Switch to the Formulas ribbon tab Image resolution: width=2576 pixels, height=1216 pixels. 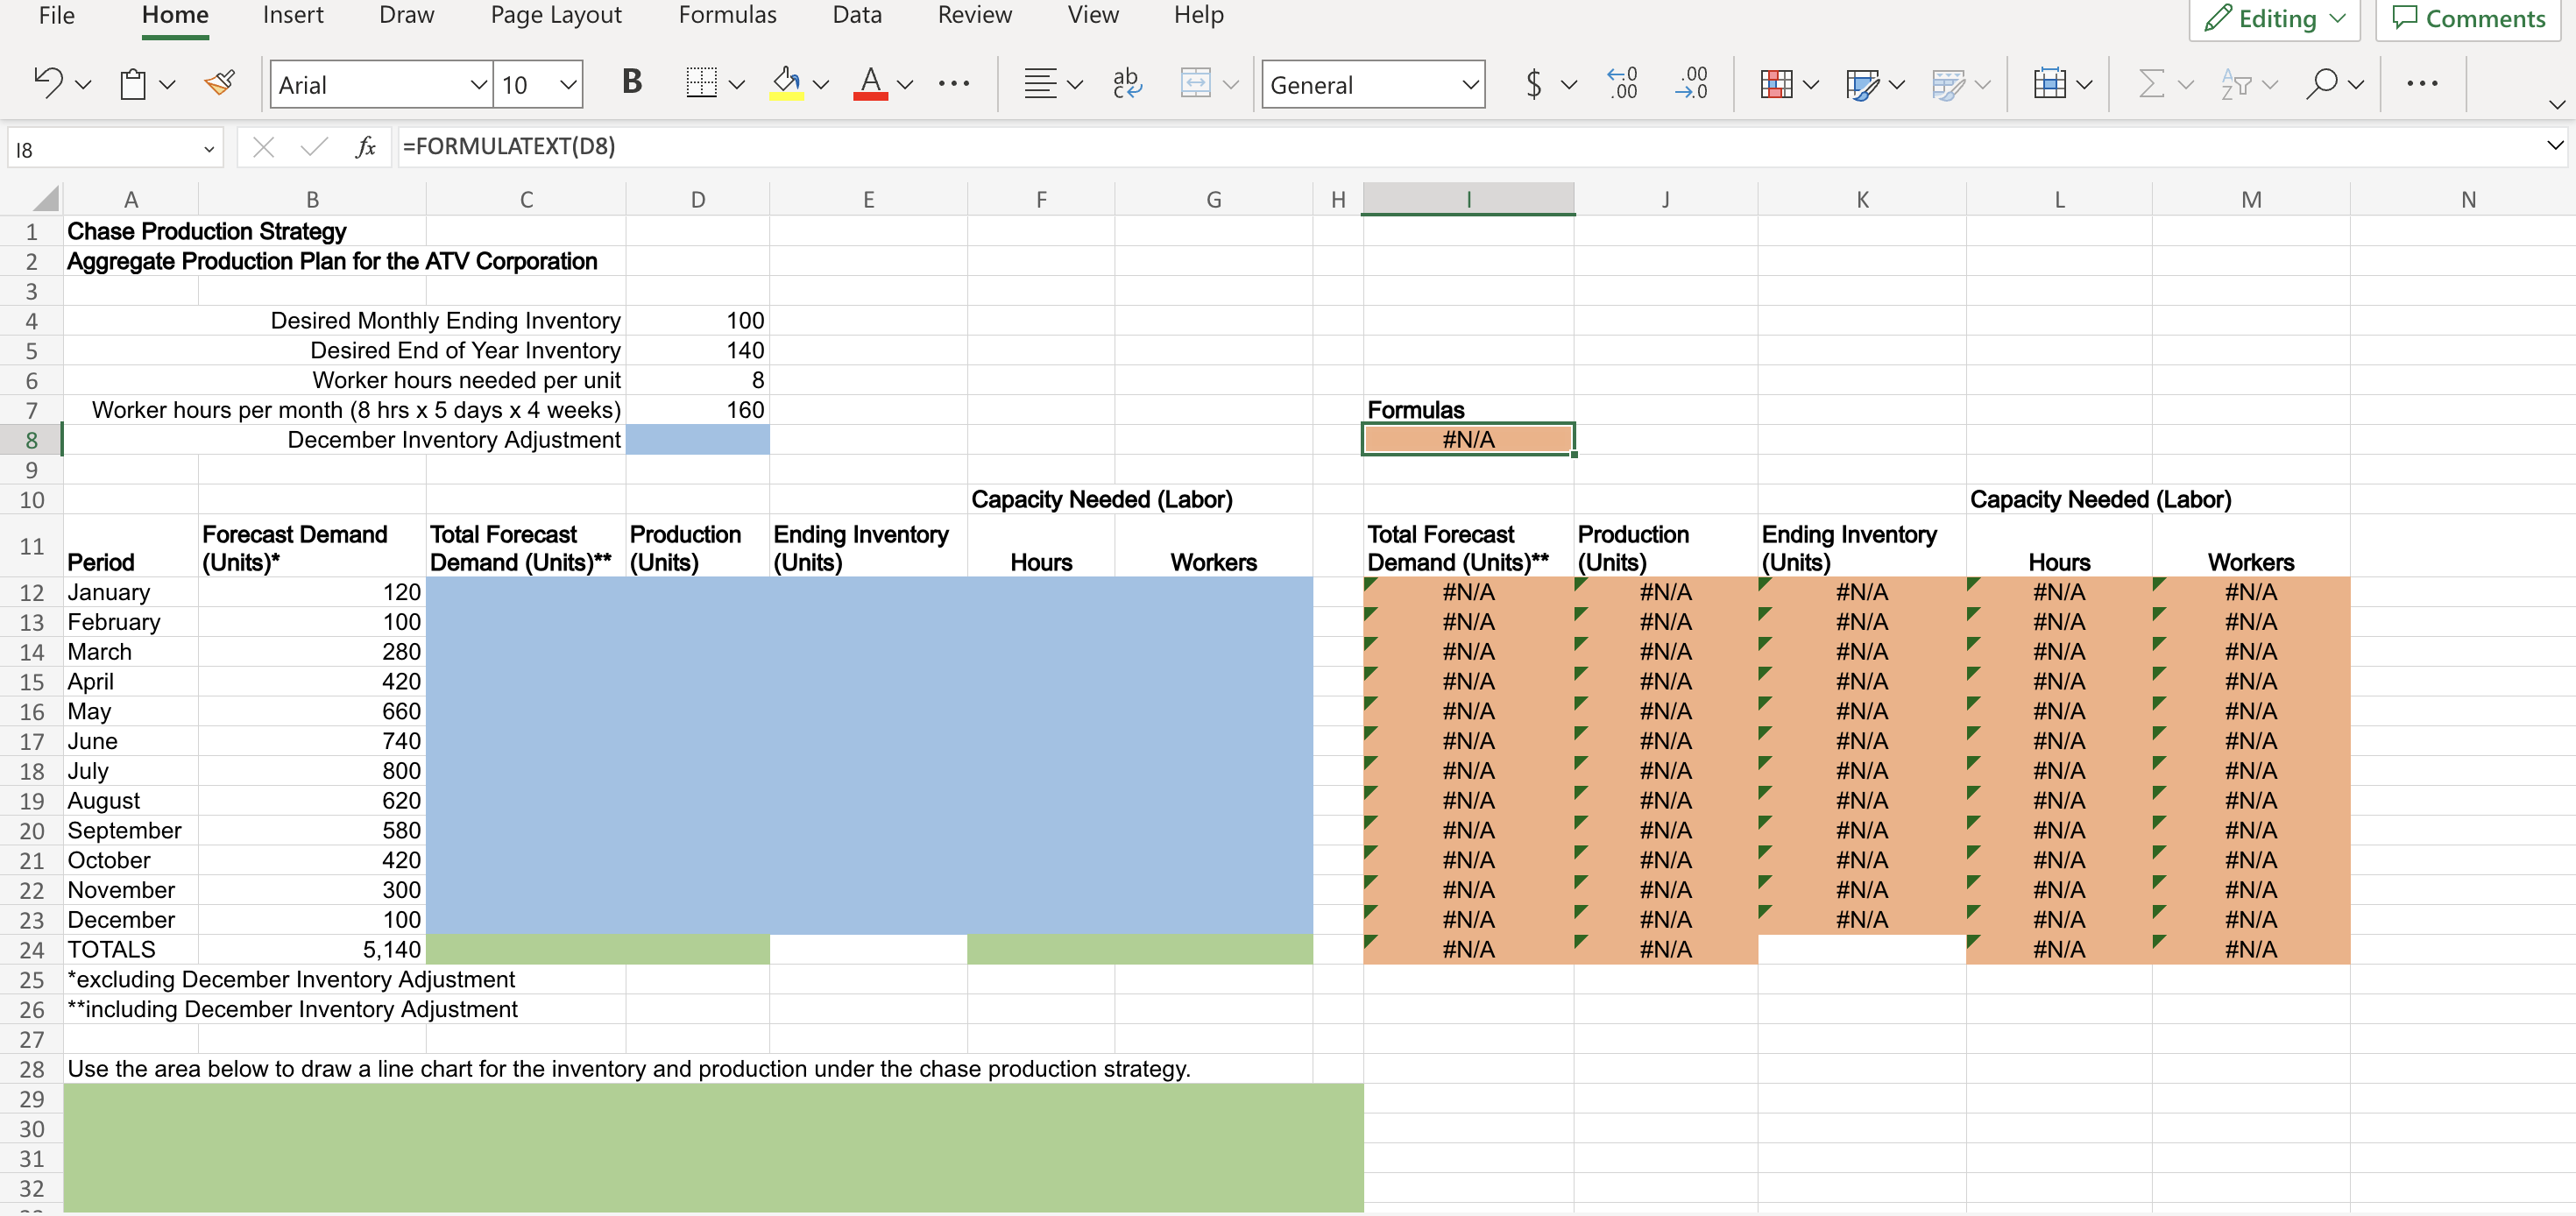tap(727, 15)
